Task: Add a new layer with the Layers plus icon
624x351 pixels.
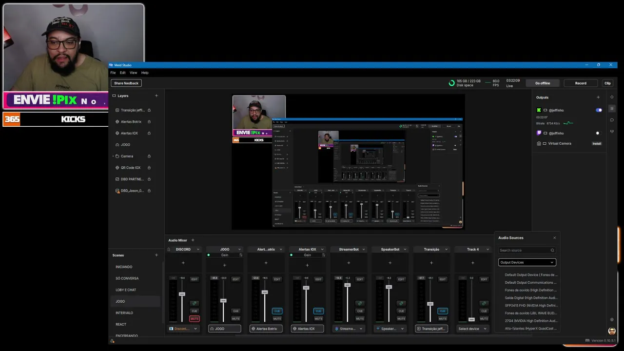Action: point(156,96)
